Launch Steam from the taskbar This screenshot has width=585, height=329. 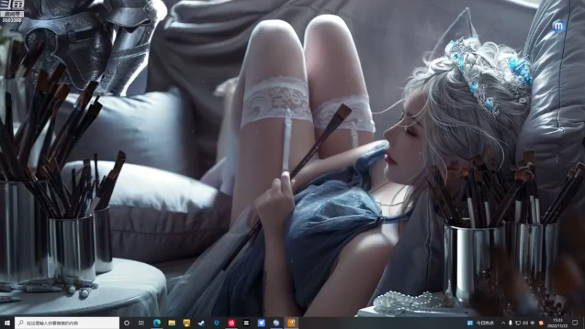[x=202, y=322]
